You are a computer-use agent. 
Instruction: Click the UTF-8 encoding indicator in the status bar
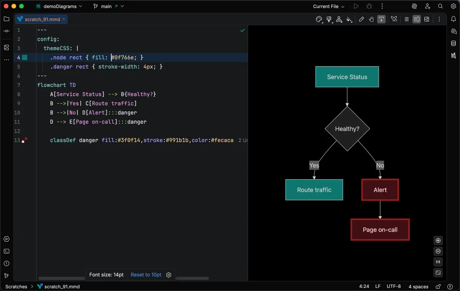(x=394, y=286)
